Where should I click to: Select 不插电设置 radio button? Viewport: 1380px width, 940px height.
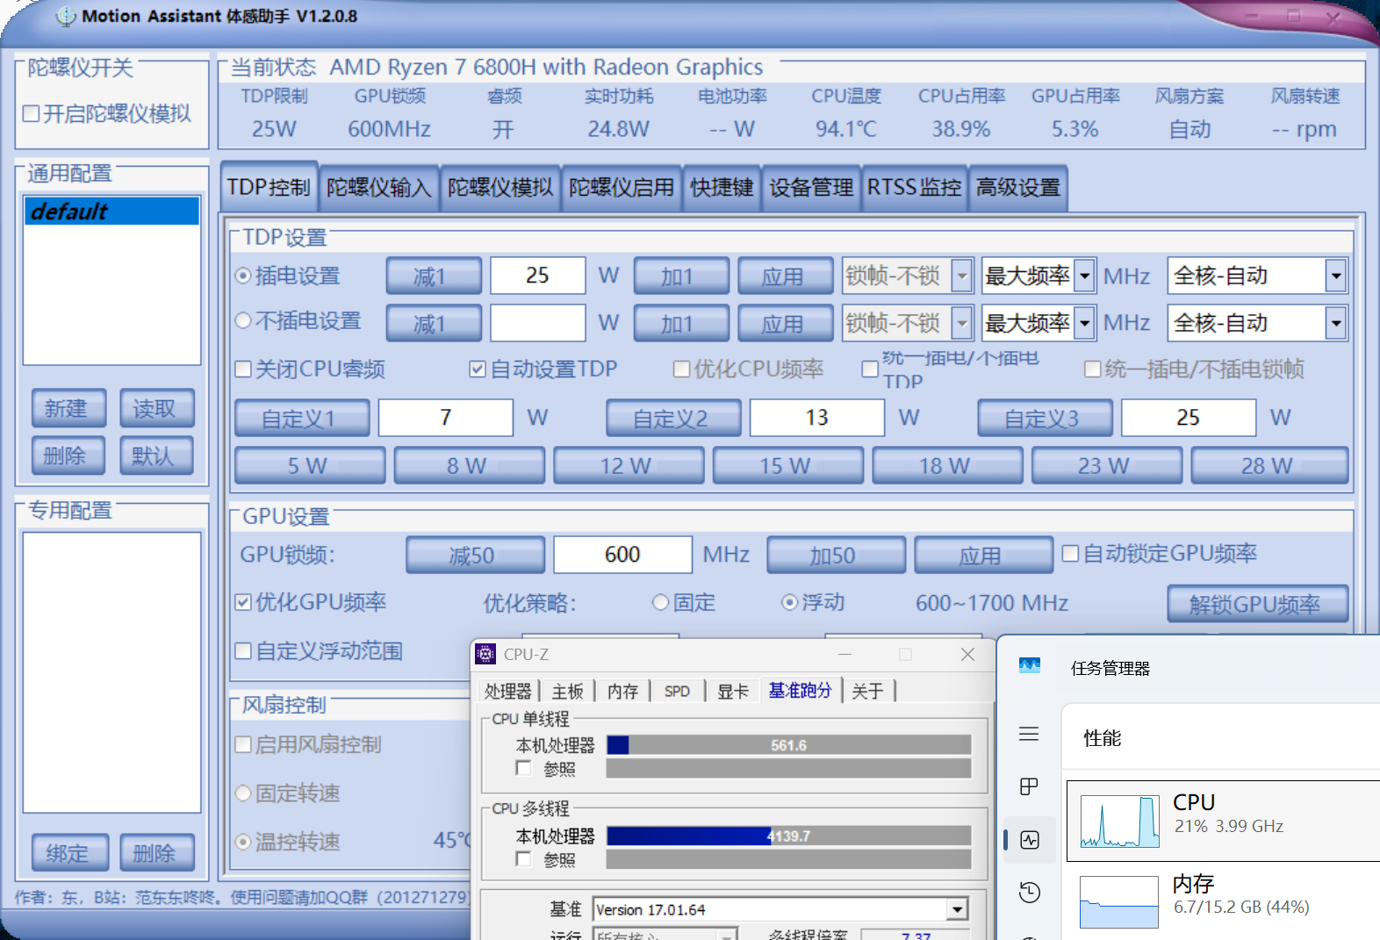(x=243, y=320)
